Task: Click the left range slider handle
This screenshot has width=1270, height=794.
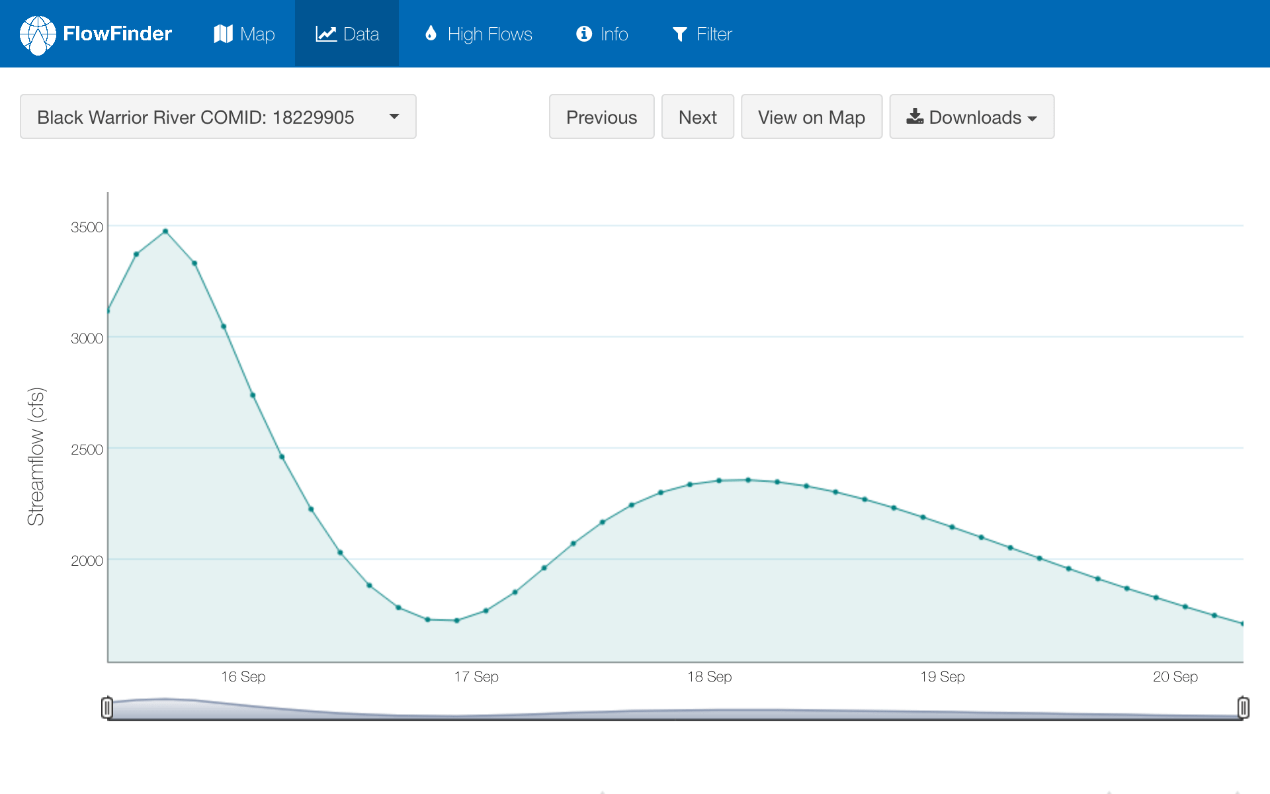Action: click(x=107, y=708)
